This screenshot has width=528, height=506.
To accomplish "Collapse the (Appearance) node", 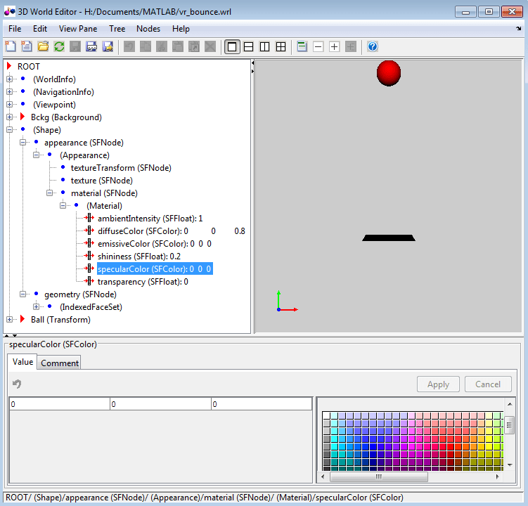I will tap(37, 155).
